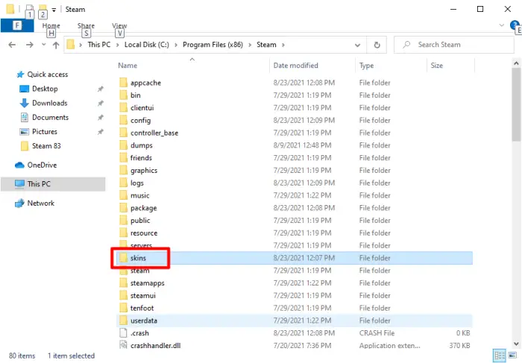522x363 pixels.
Task: Click the resource folder icon
Action: 124,233
